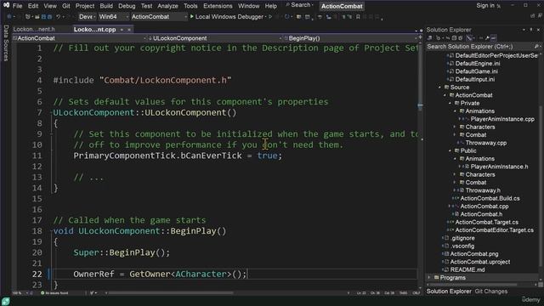Image resolution: width=544 pixels, height=306 pixels.
Task: Close the Solution Explorer panel
Action: point(538,30)
